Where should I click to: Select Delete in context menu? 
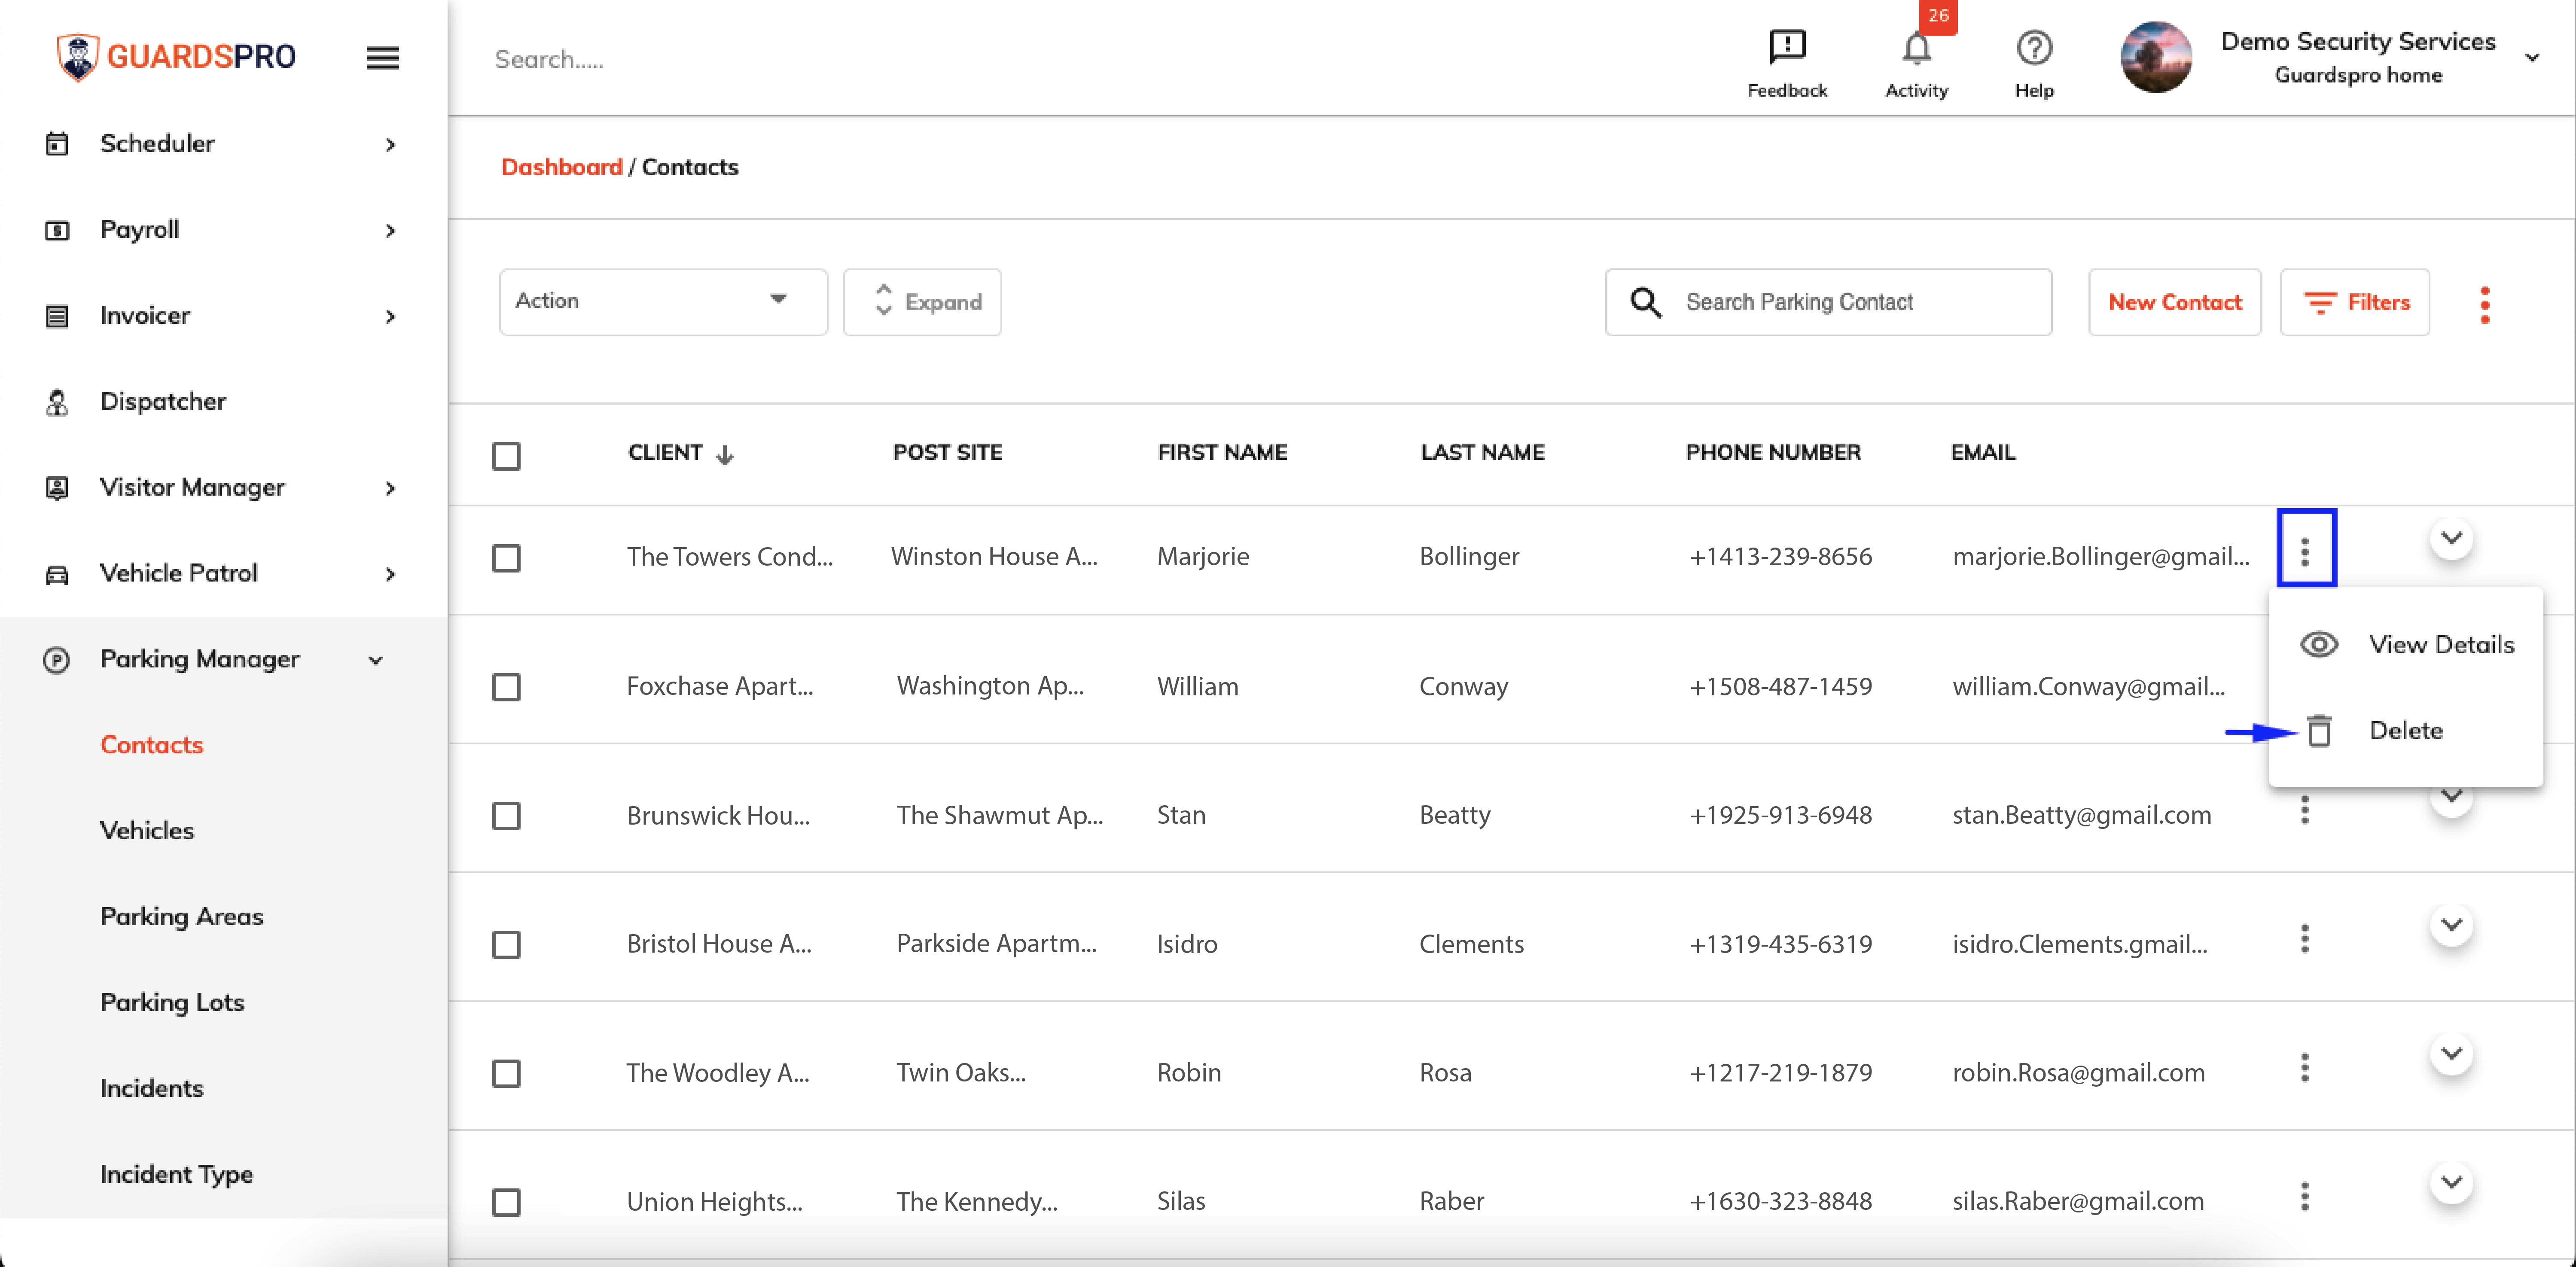(x=2406, y=731)
